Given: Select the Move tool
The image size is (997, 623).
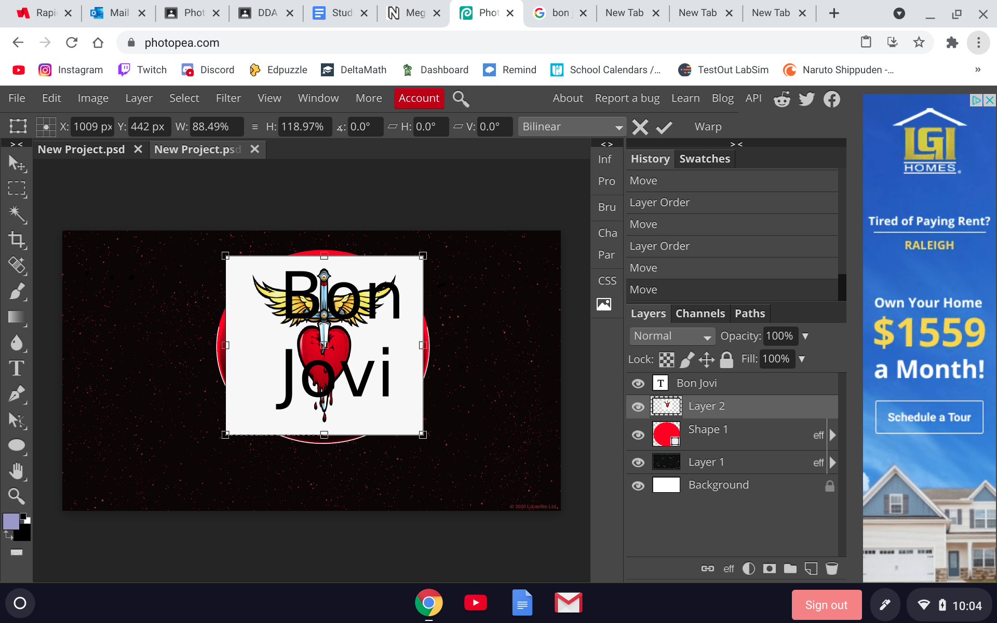Looking at the screenshot, I should (17, 164).
